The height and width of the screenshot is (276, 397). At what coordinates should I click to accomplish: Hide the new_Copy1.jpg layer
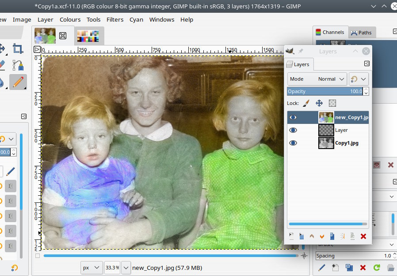click(x=293, y=118)
